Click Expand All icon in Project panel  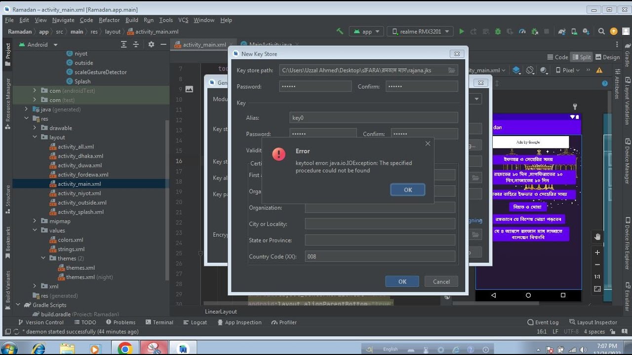[124, 44]
